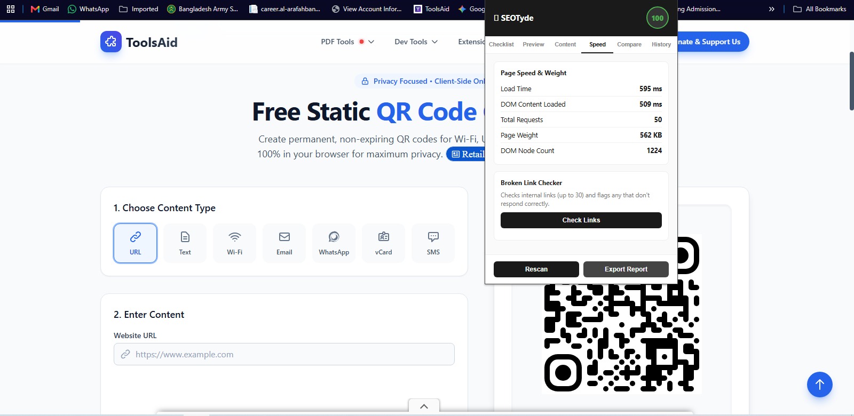Click the Page Speed & Weight heading
Viewport: 854px width, 416px height.
(x=533, y=73)
